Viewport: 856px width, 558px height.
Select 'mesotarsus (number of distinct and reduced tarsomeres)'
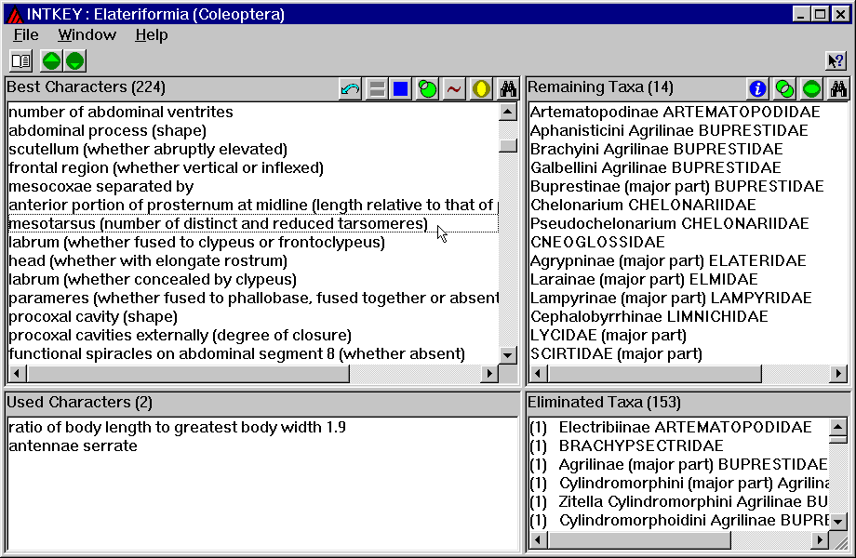pyautogui.click(x=253, y=223)
